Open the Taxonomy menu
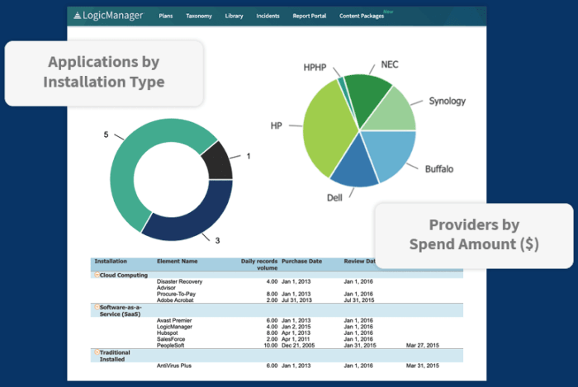The width and height of the screenshot is (578, 387). (199, 16)
